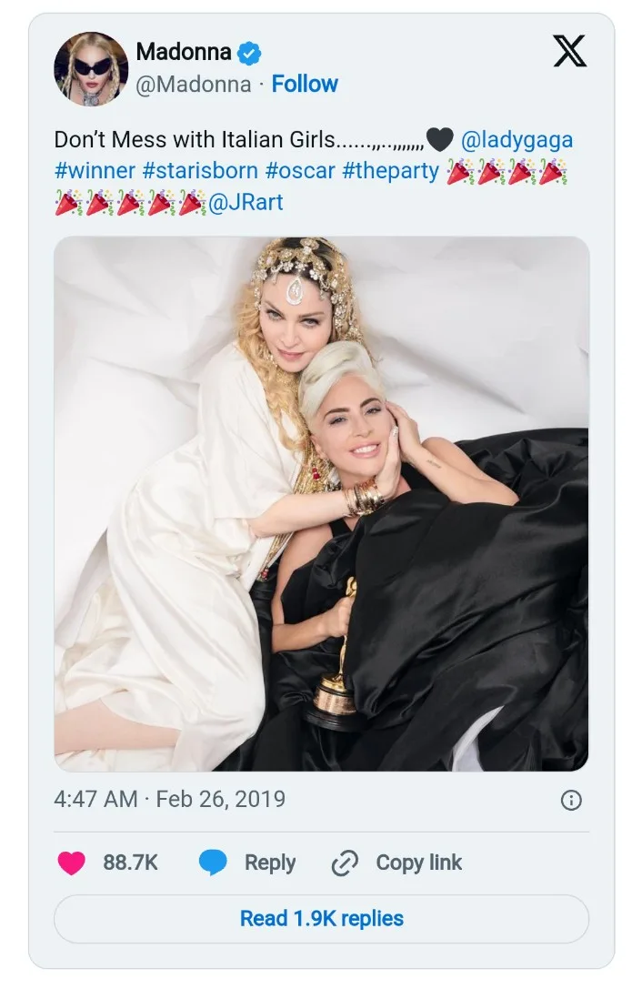Click the X logo icon

(570, 53)
